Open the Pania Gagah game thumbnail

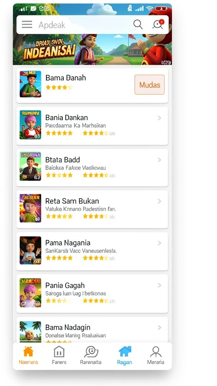pos(31,293)
